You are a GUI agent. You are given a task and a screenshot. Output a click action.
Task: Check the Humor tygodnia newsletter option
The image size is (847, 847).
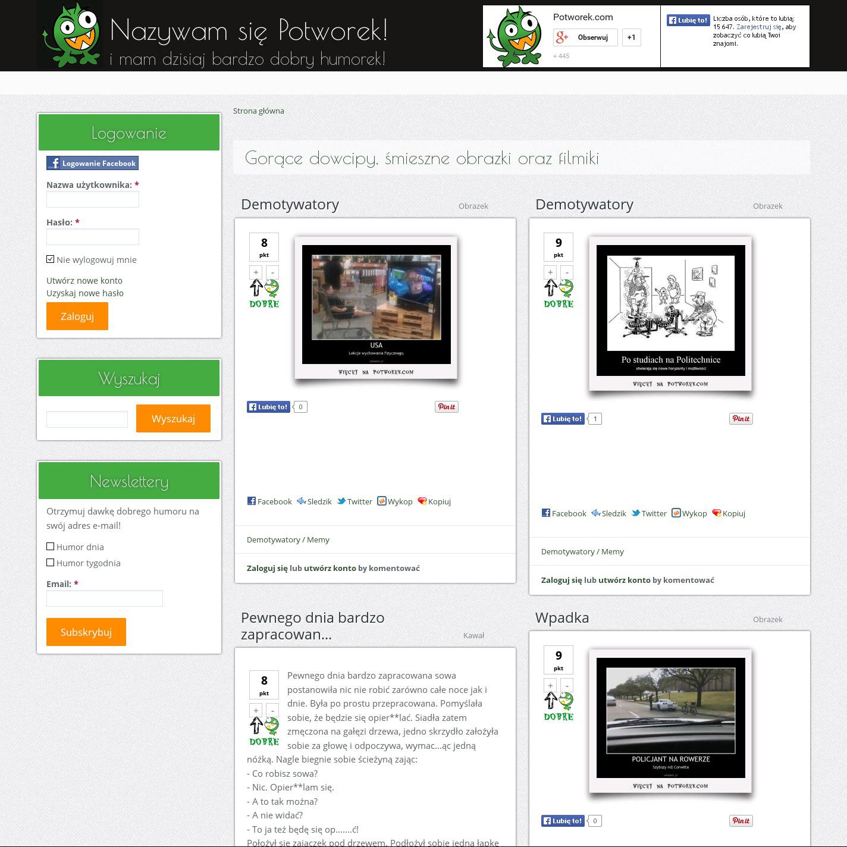51,563
